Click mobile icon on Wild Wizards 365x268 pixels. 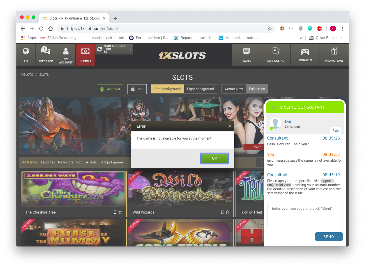222,212
